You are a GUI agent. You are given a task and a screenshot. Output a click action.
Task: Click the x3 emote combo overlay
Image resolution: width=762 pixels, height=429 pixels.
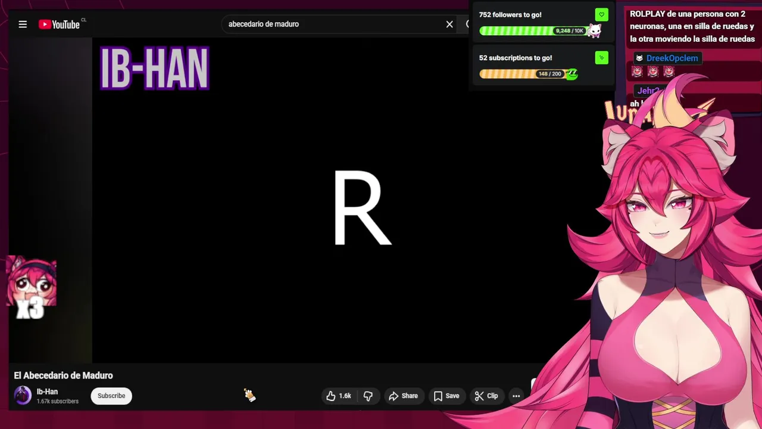tap(31, 288)
